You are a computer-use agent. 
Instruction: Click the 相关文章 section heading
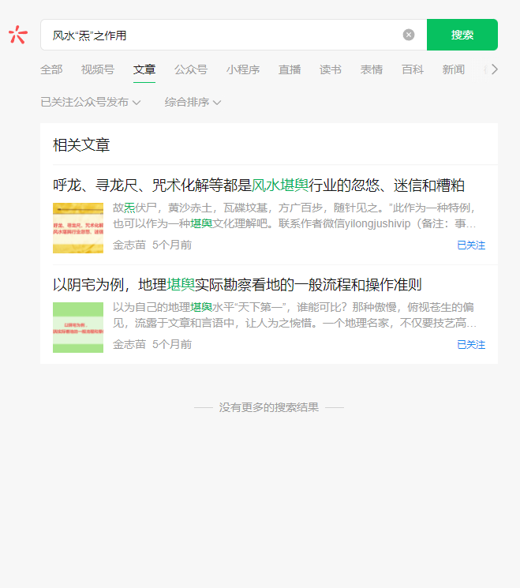[81, 145]
